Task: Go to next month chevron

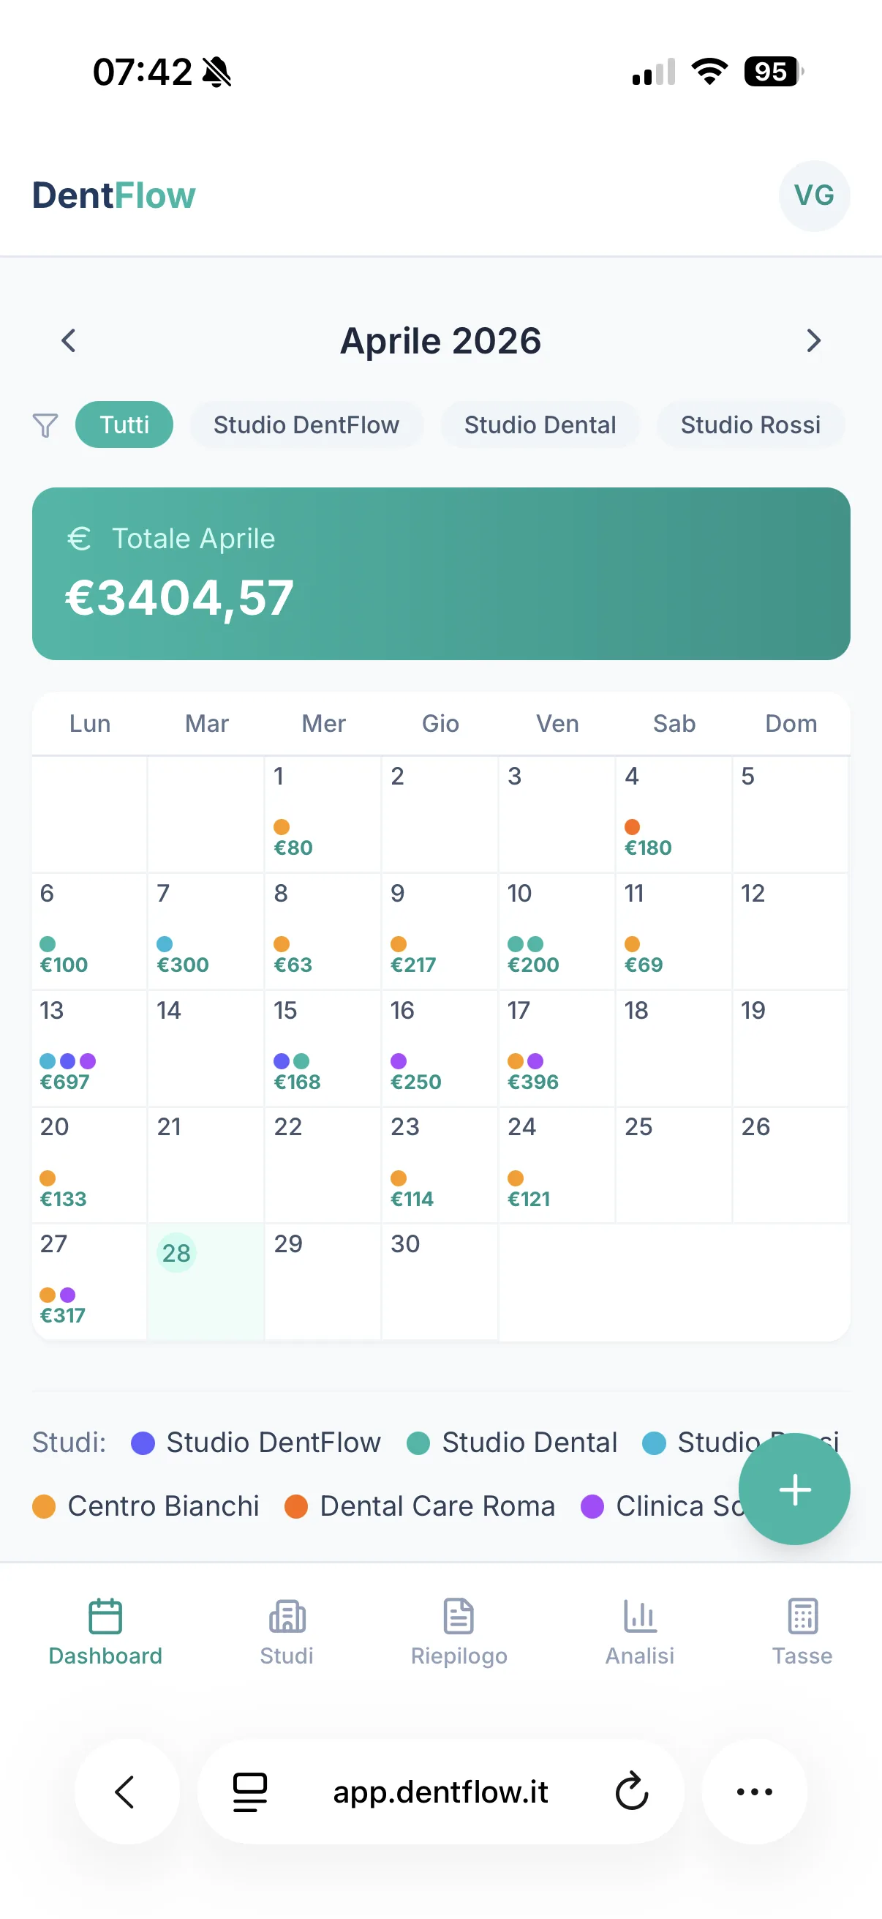Action: [x=813, y=340]
